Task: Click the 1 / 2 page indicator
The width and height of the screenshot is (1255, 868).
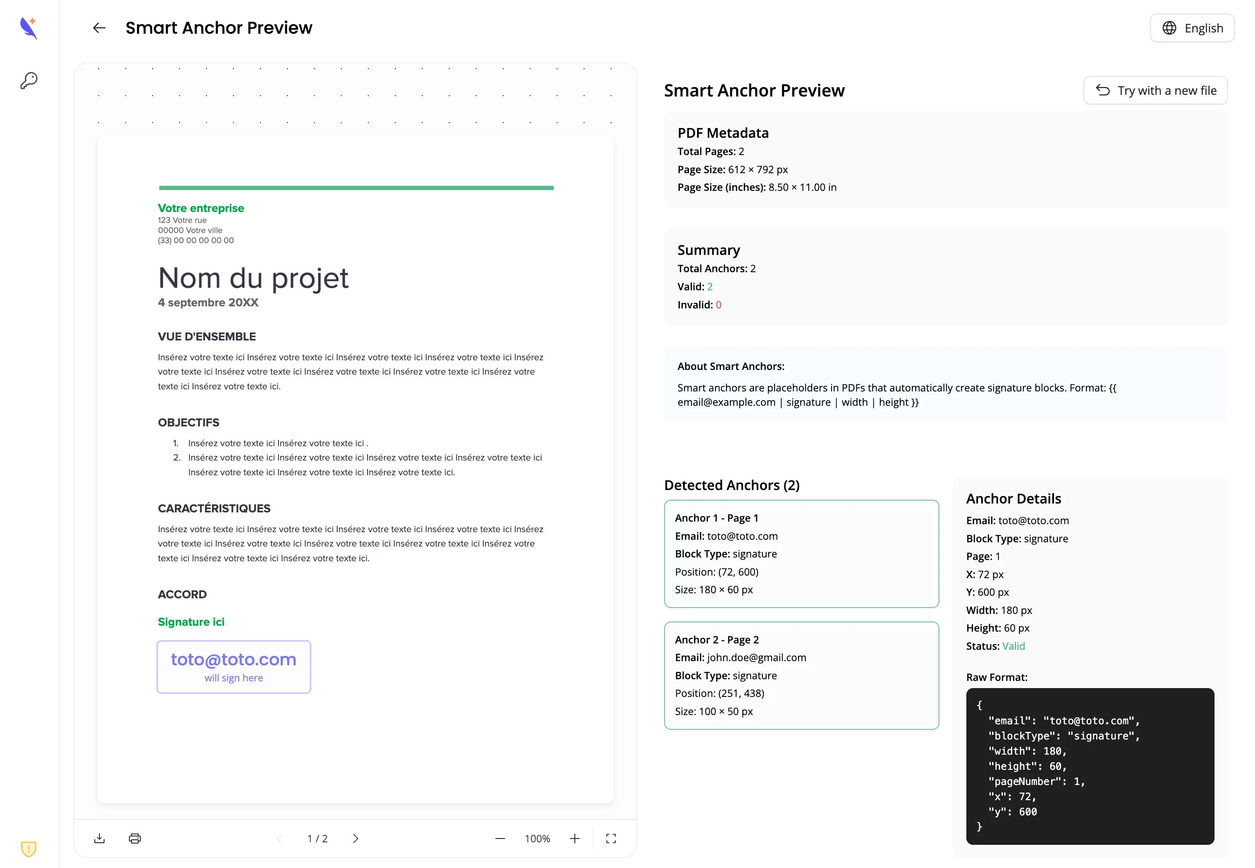Action: [x=317, y=838]
